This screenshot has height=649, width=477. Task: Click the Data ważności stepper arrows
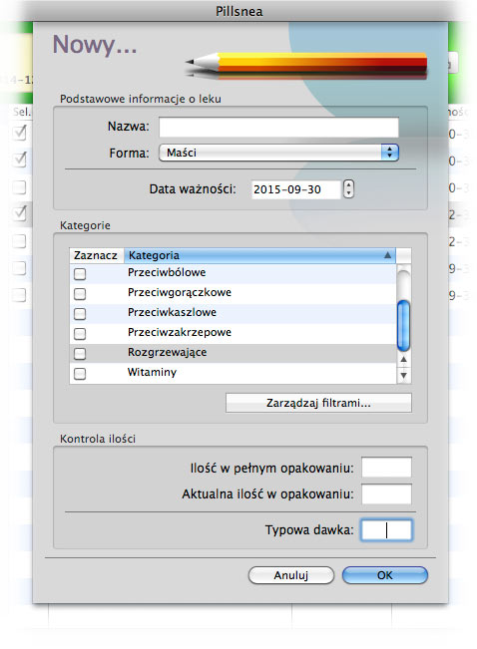348,189
